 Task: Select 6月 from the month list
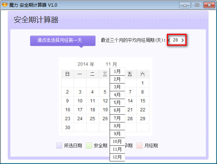pos(117,111)
